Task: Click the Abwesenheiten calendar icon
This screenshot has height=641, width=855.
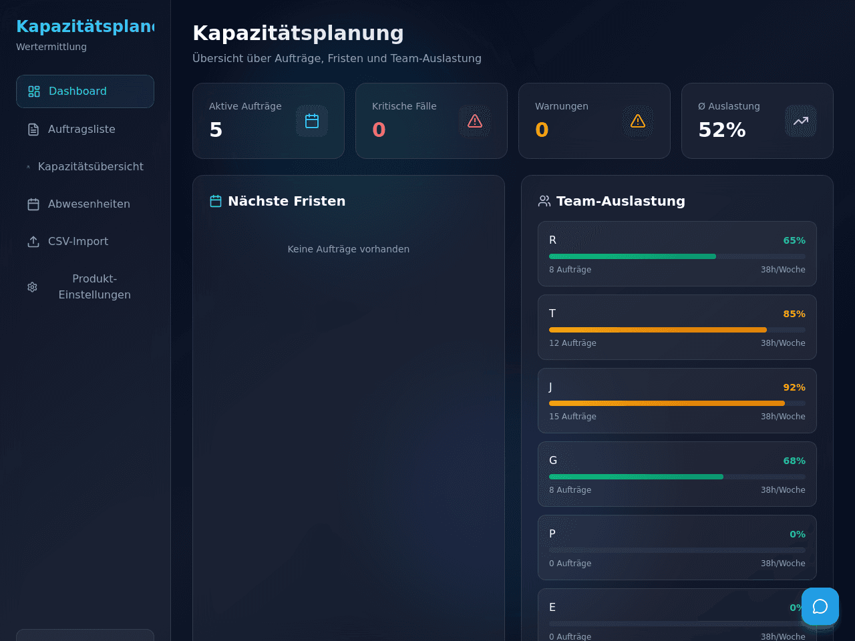Action: [x=33, y=204]
